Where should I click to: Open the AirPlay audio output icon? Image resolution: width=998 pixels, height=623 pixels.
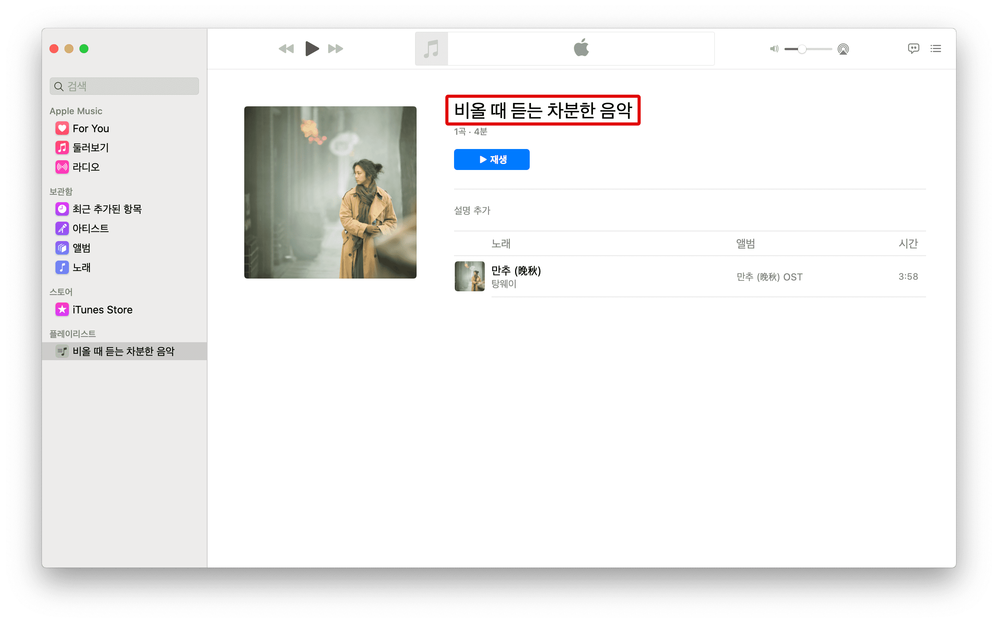(x=843, y=49)
